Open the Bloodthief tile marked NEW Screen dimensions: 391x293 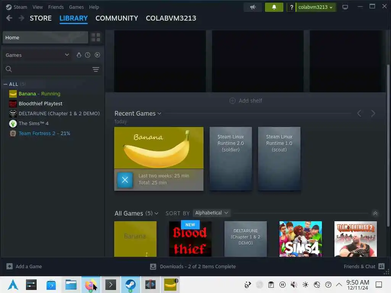(190, 239)
